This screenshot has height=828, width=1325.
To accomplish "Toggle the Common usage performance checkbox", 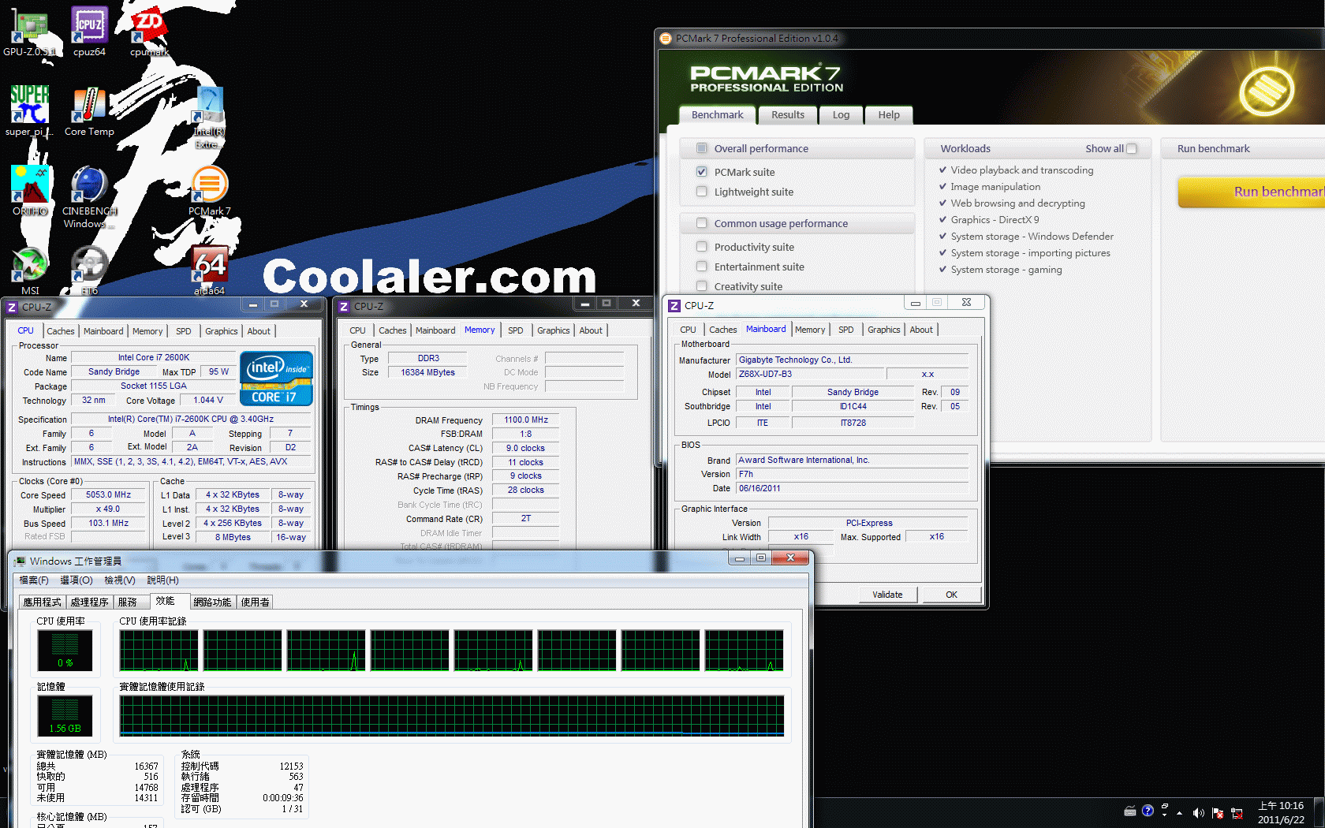I will 702,222.
